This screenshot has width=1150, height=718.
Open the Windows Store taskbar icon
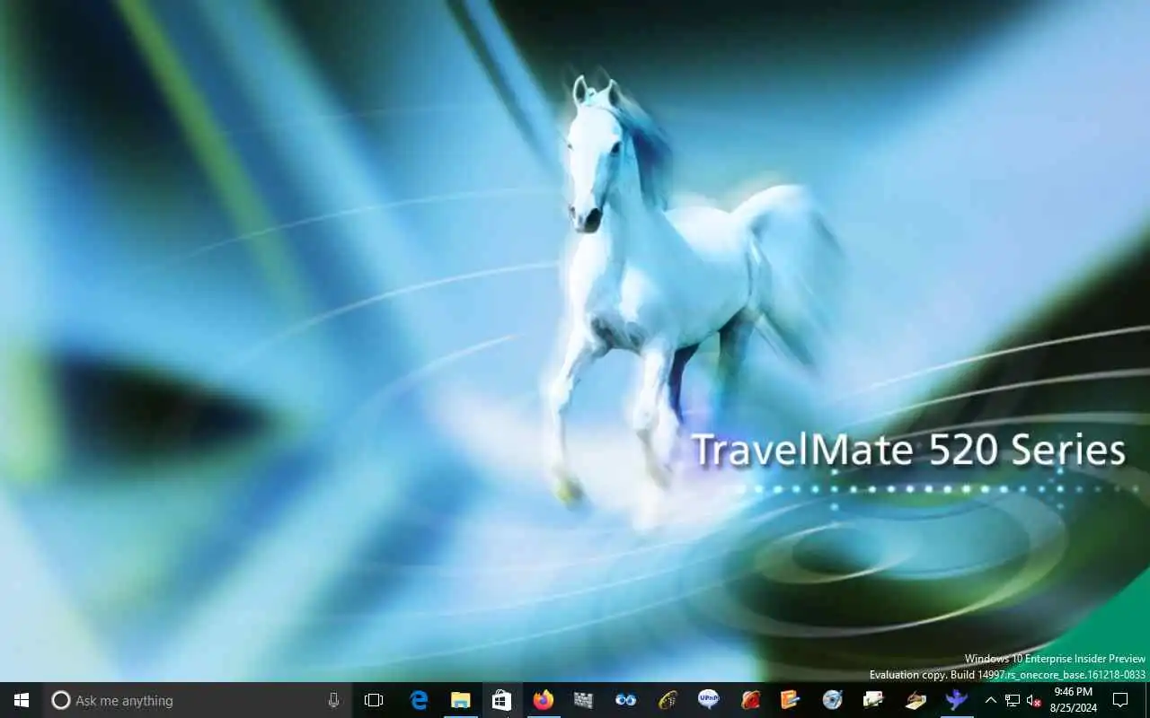point(501,700)
